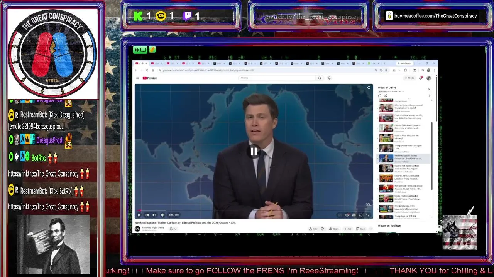Skip to previous video in player
Image resolution: width=494 pixels, height=277 pixels.
pos(147,215)
